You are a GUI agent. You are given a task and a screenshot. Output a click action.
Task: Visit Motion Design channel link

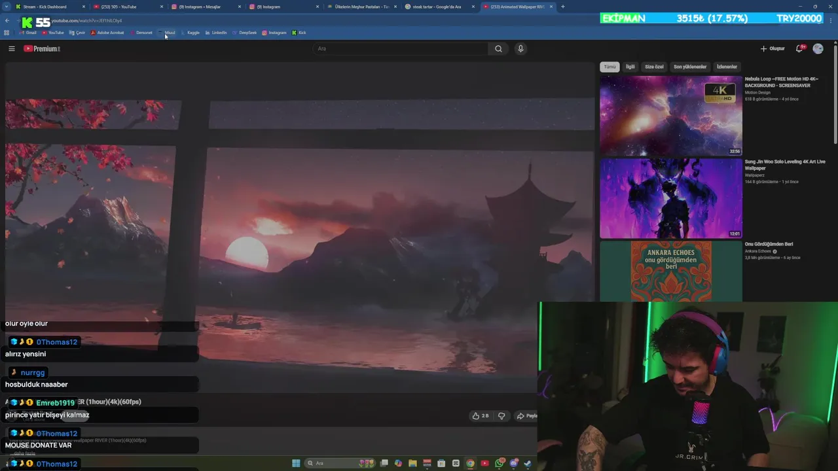tap(758, 92)
